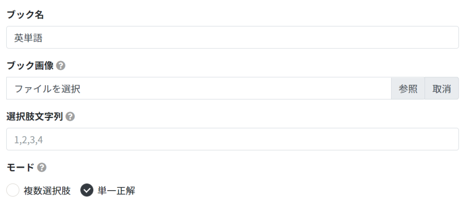464x206 pixels.
Task: Click the checked 単一正解 radio circle
Action: 87,190
